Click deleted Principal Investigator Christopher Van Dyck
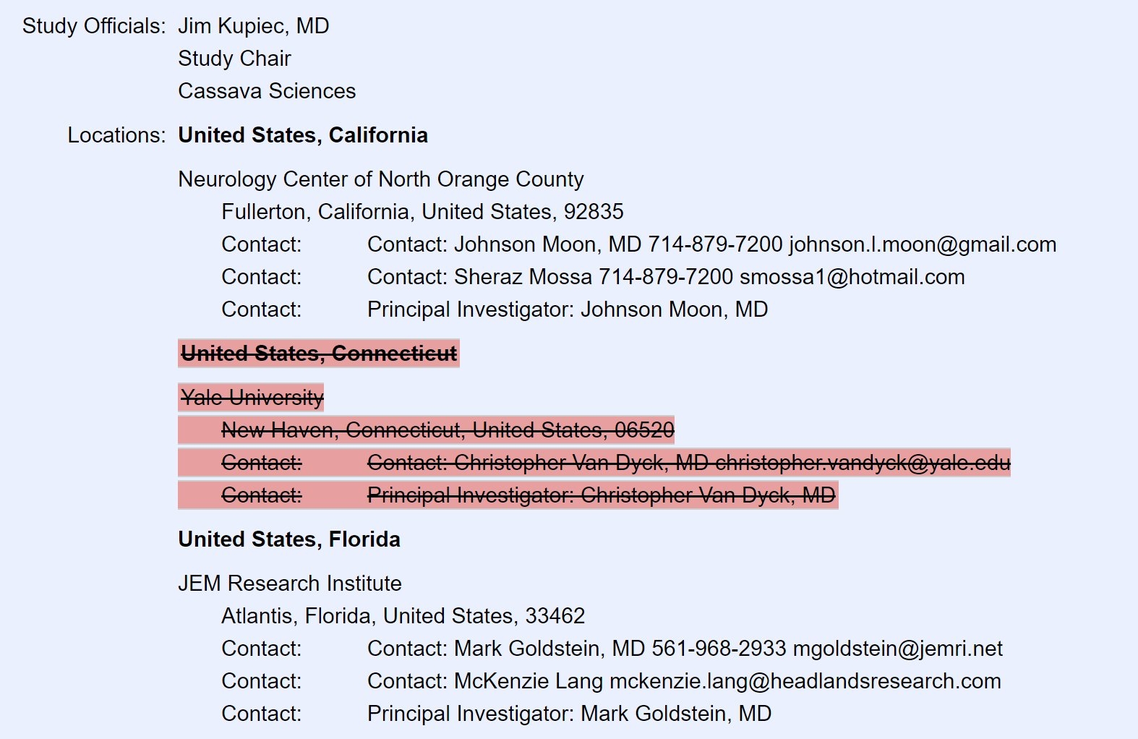1138x739 pixels. click(601, 495)
